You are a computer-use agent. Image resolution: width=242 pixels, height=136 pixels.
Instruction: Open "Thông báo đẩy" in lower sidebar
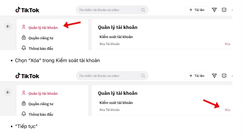pyautogui.click(x=41, y=114)
